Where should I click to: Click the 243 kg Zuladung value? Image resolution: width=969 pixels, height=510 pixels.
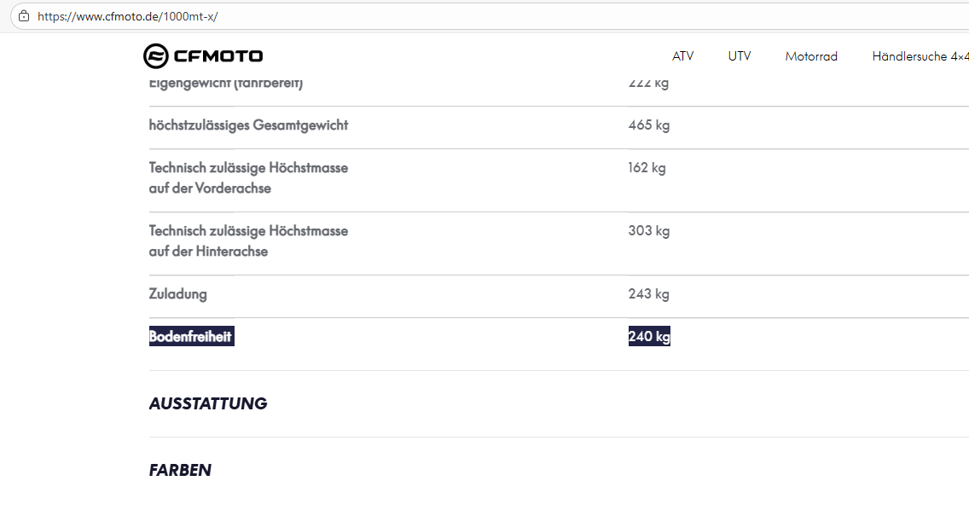(x=648, y=294)
